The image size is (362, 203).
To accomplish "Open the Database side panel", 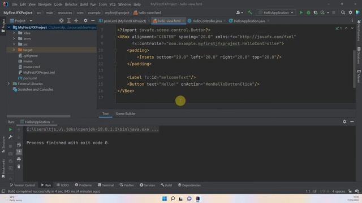I will point(359,56).
